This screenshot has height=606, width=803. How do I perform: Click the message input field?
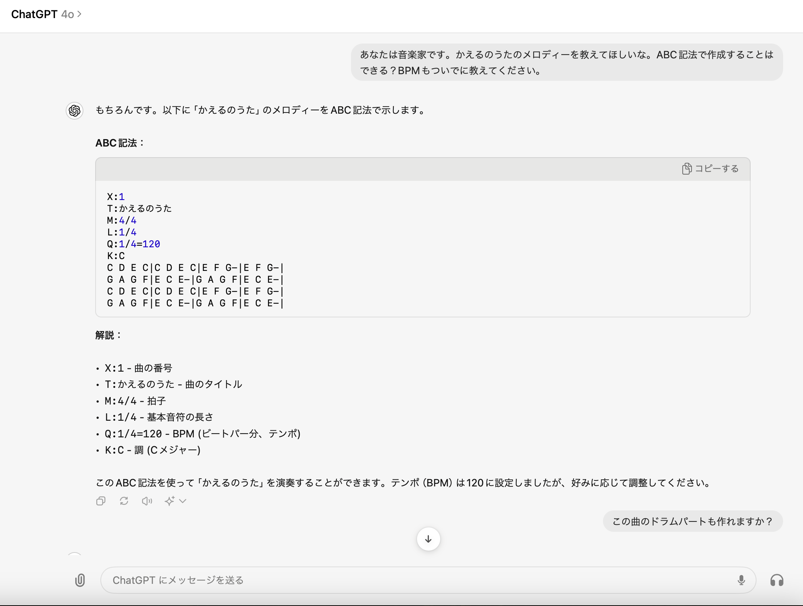click(406, 580)
